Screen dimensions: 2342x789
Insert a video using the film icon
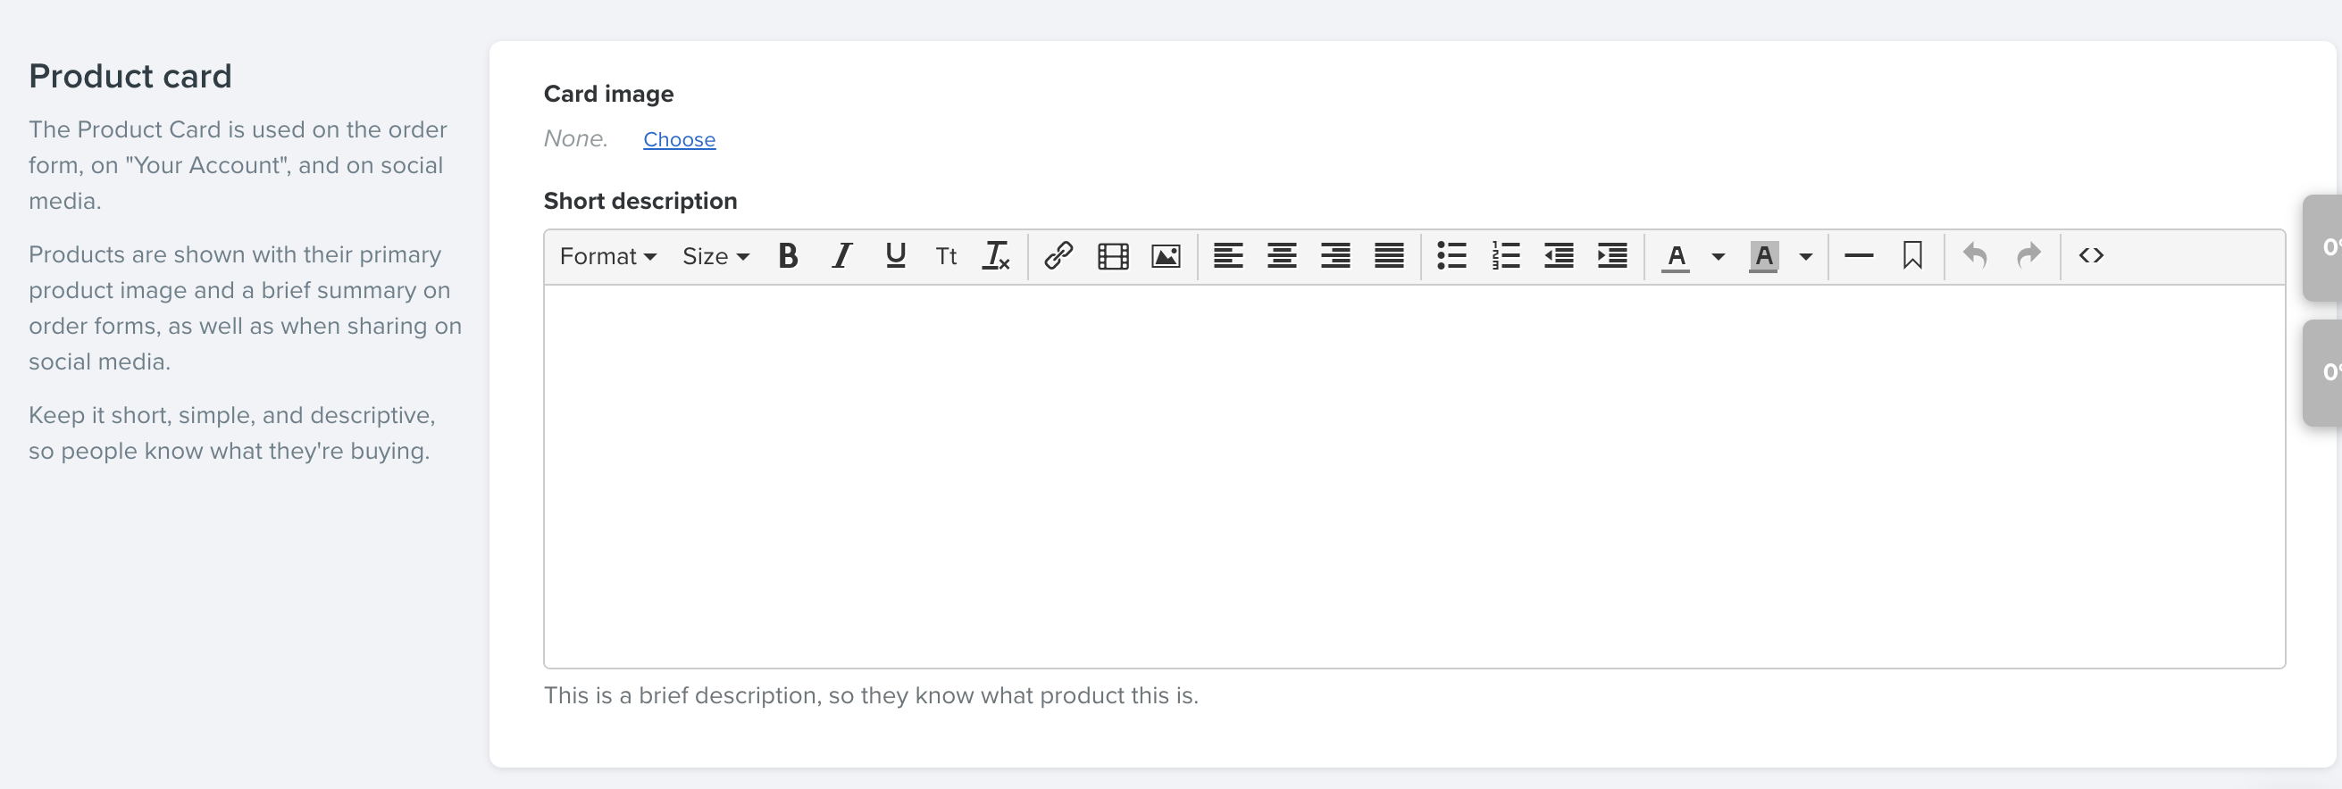[x=1113, y=256]
